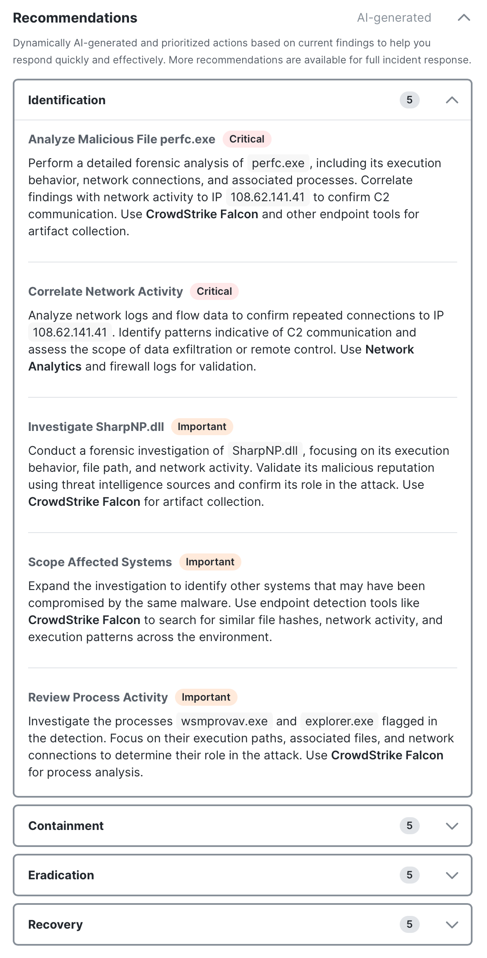
Task: Click the Identification count badge
Action: coord(410,100)
